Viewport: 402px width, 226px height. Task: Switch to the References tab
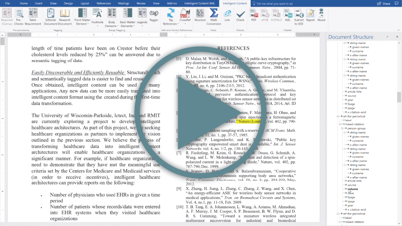[103, 3]
